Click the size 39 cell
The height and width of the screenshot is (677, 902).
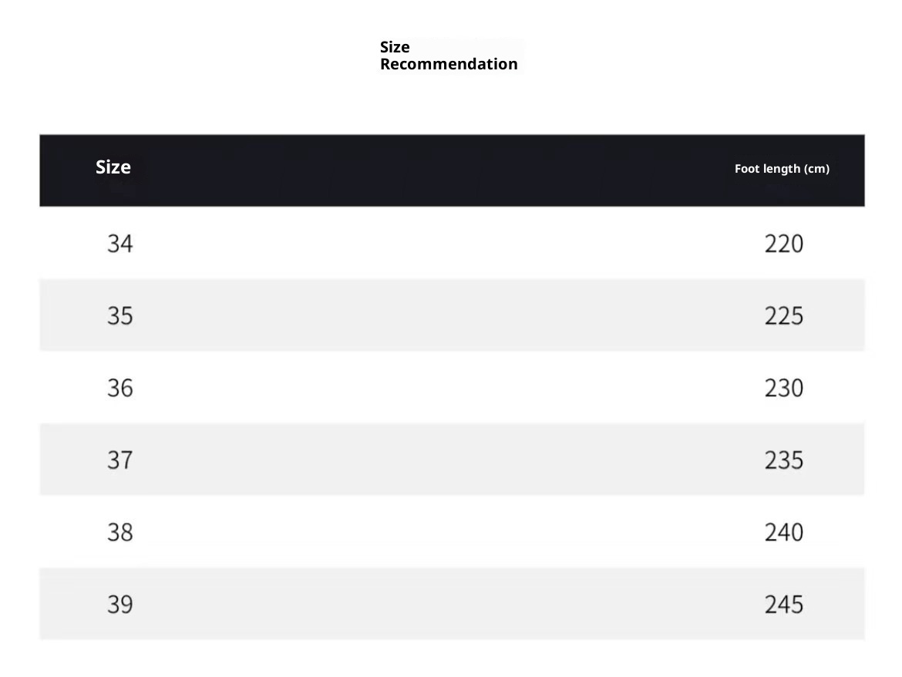120,605
